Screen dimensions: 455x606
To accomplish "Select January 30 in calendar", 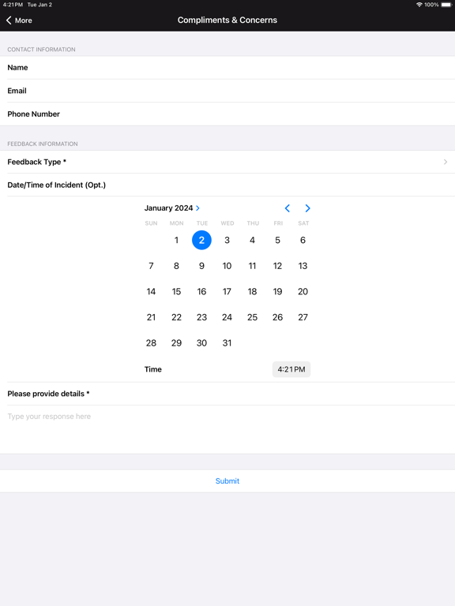I will [x=201, y=342].
